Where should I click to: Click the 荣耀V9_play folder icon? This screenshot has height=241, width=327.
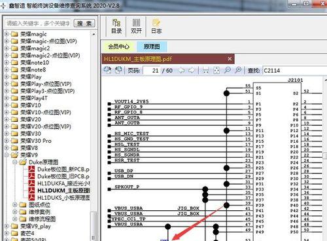[14, 226]
